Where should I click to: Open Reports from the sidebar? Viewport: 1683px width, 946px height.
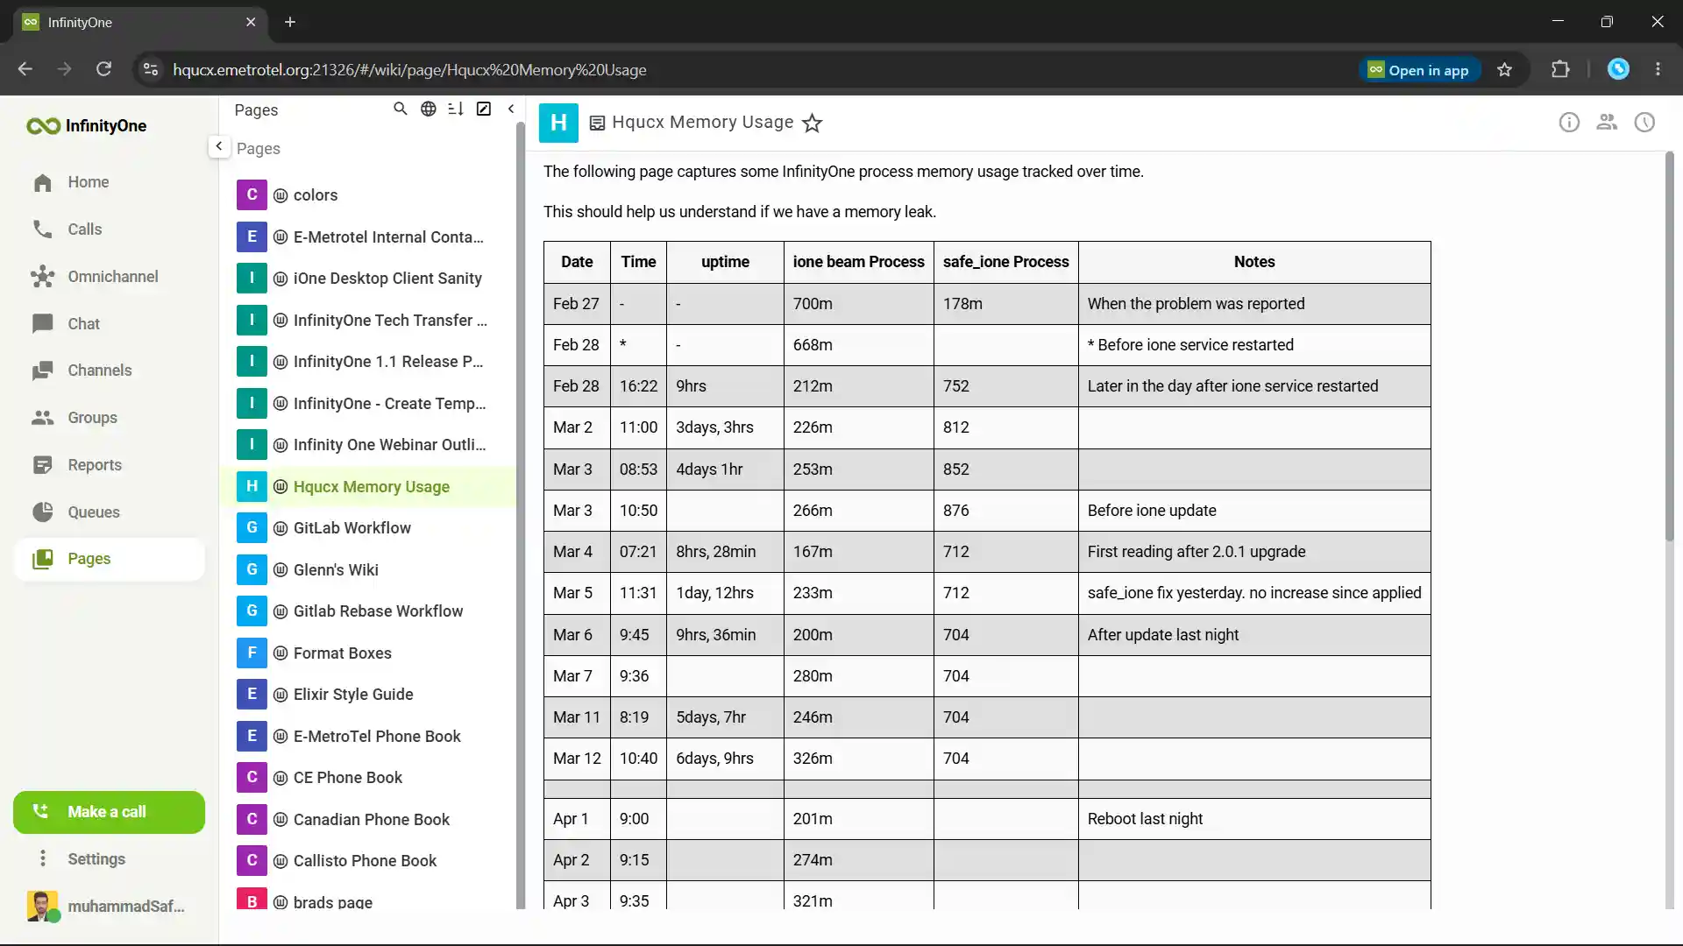click(x=110, y=465)
